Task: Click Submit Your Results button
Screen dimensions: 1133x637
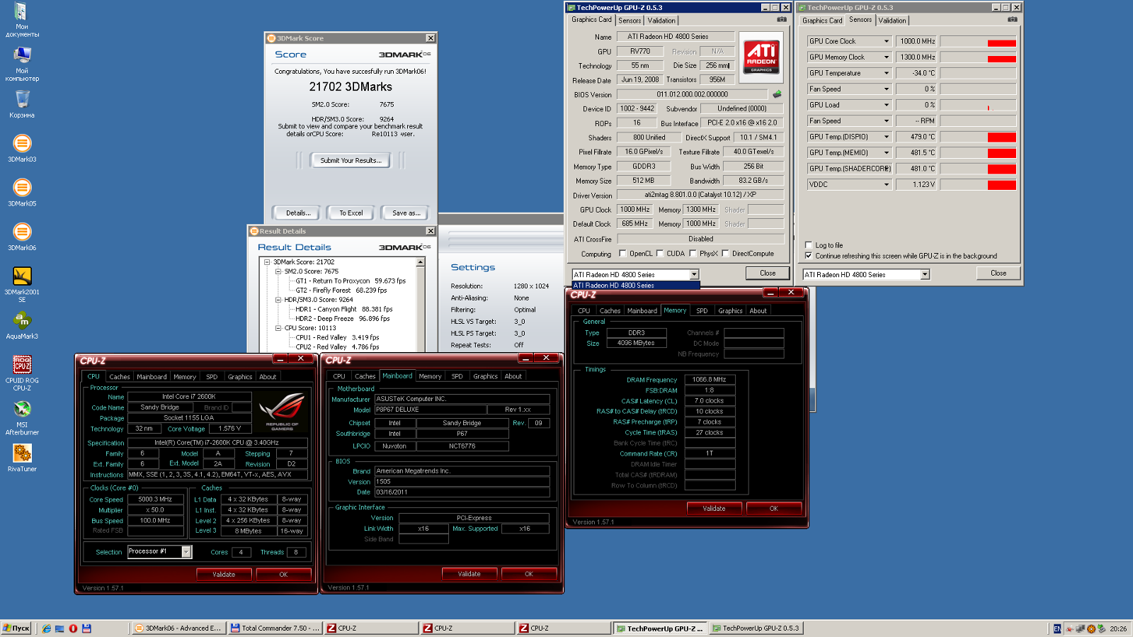Action: pos(351,161)
